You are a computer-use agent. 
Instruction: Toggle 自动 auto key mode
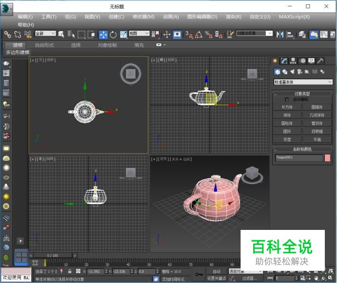pyautogui.click(x=216, y=271)
